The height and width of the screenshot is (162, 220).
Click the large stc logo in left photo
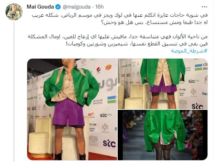[x=109, y=143]
